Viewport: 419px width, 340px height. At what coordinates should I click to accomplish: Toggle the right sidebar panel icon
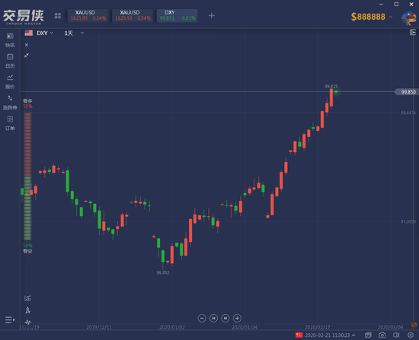413,32
